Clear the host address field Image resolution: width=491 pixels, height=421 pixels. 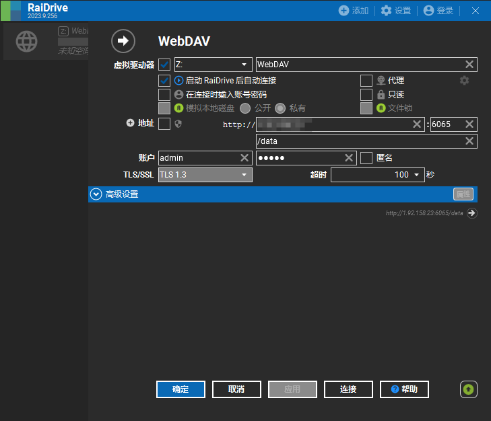[416, 124]
